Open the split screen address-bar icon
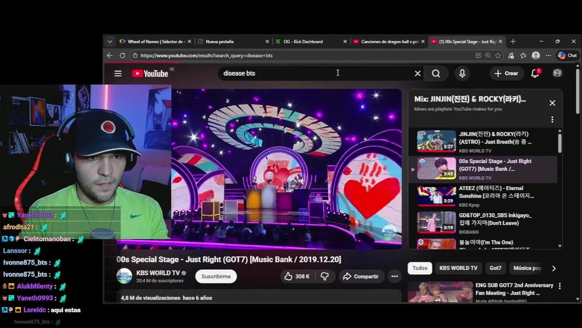 [x=478, y=56]
